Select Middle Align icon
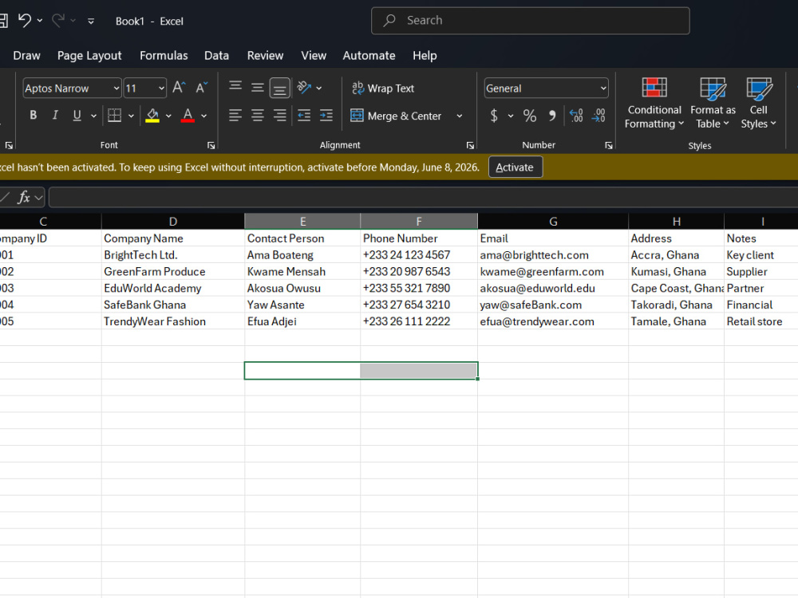The image size is (798, 598). point(258,88)
